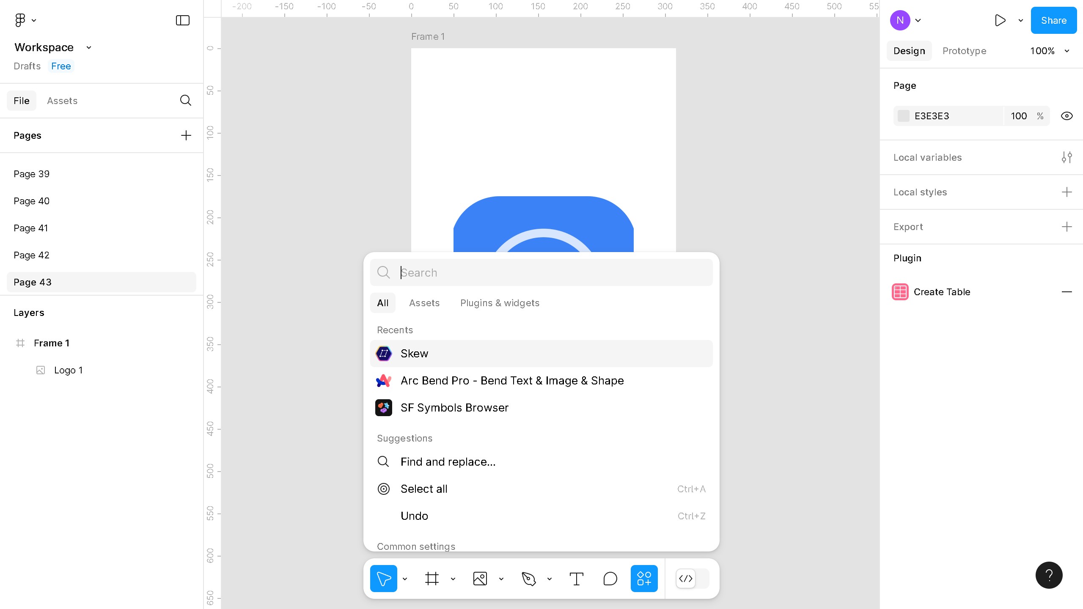Click the Share button
This screenshot has width=1083, height=609.
point(1053,20)
